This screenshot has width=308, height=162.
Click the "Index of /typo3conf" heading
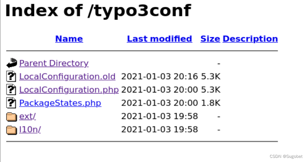pos(98,10)
